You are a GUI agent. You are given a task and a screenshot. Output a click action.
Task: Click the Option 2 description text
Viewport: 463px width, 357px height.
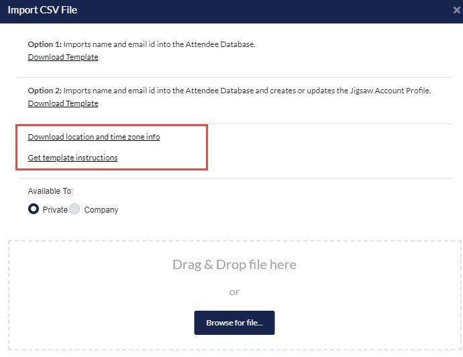pyautogui.click(x=247, y=91)
